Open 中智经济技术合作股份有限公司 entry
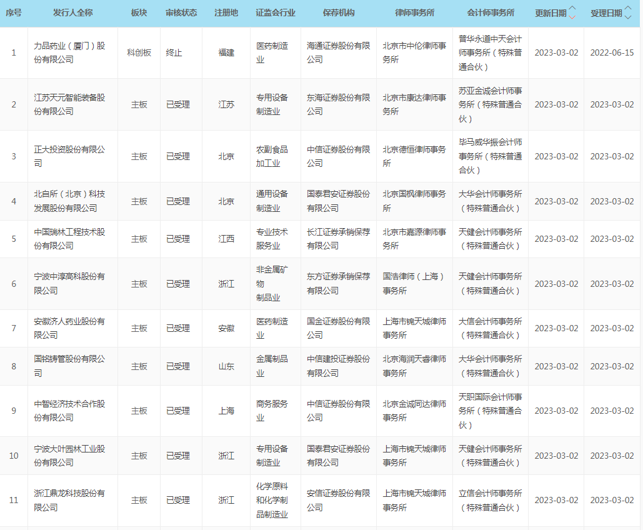Image resolution: width=643 pixels, height=530 pixels. pos(69,411)
